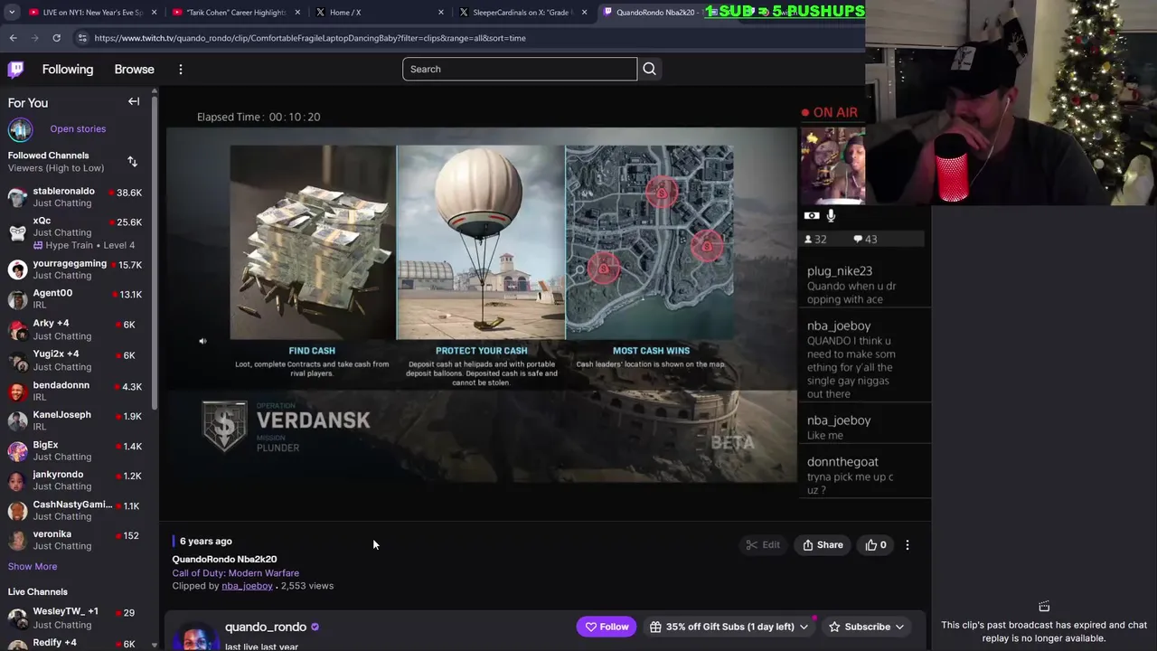Click the 'Followed Channels' heading
Viewport: 1157px width, 651px height.
(x=49, y=156)
